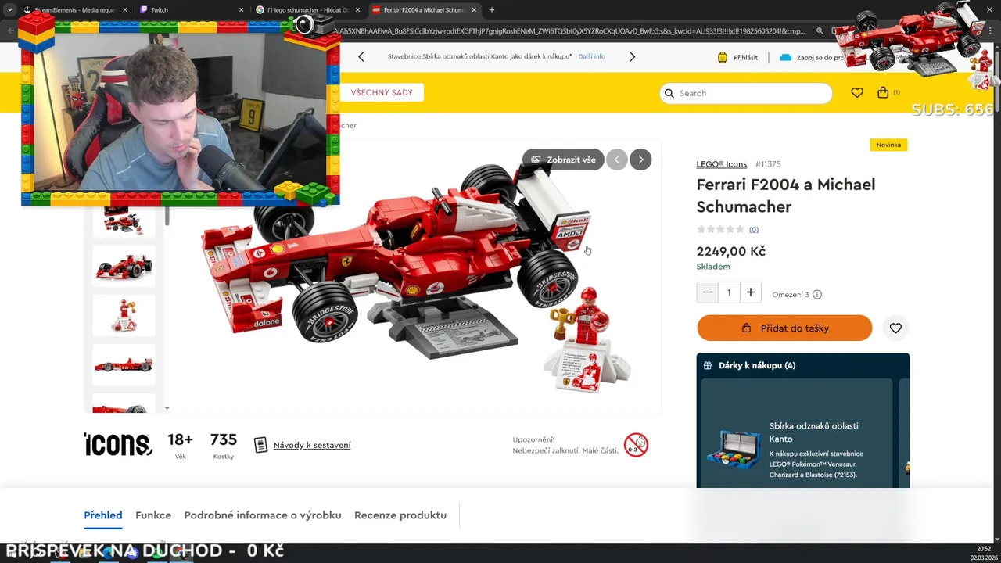
Task: Open the (0) reviews count link
Action: (x=754, y=230)
